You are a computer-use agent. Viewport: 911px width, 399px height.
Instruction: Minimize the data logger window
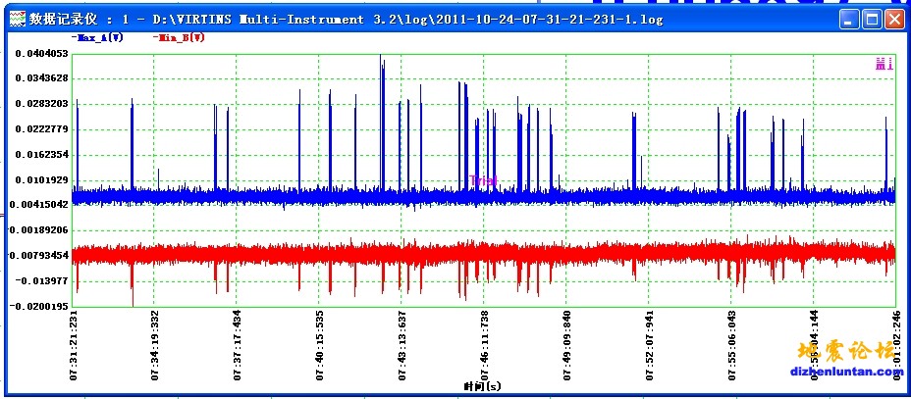click(x=849, y=19)
